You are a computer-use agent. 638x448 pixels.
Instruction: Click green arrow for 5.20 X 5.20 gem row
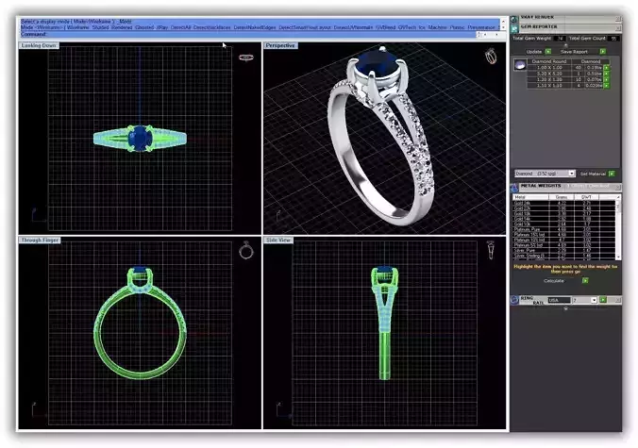pyautogui.click(x=606, y=74)
